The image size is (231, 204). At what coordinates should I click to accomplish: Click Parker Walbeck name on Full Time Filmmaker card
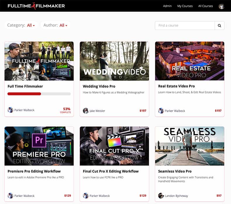[24, 110]
